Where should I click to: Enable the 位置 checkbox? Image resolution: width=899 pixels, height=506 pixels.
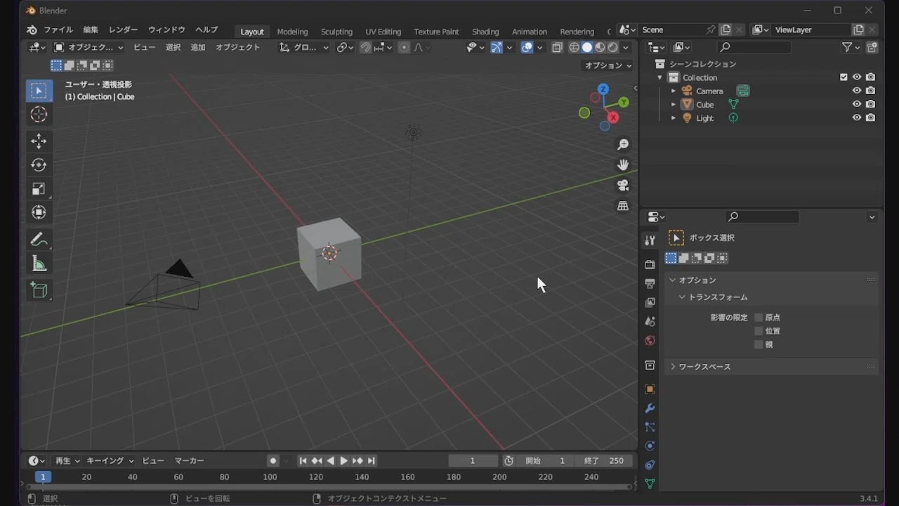pos(759,331)
